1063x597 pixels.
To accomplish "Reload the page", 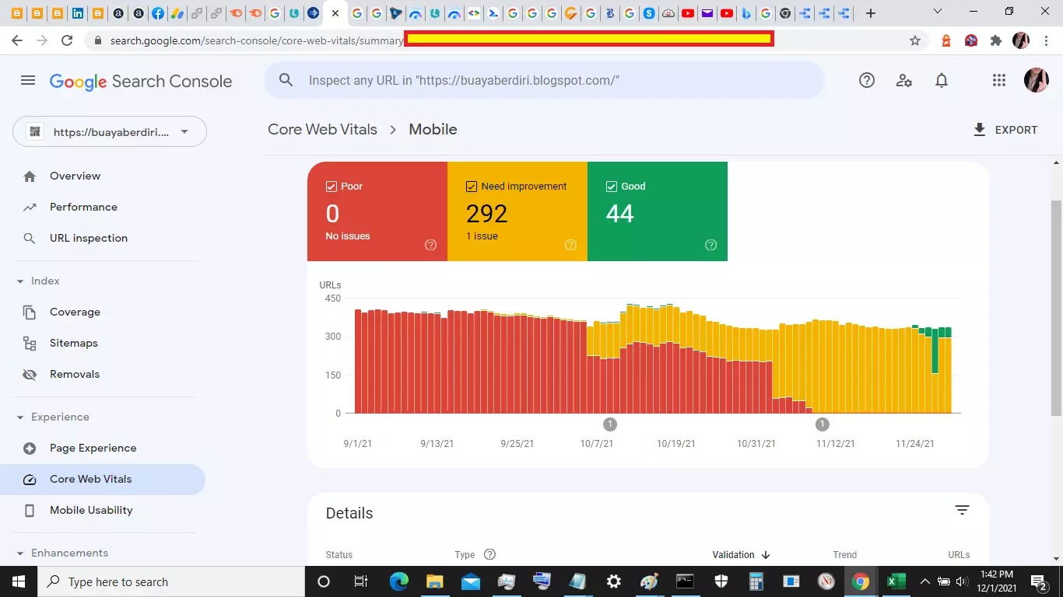I will [x=67, y=40].
